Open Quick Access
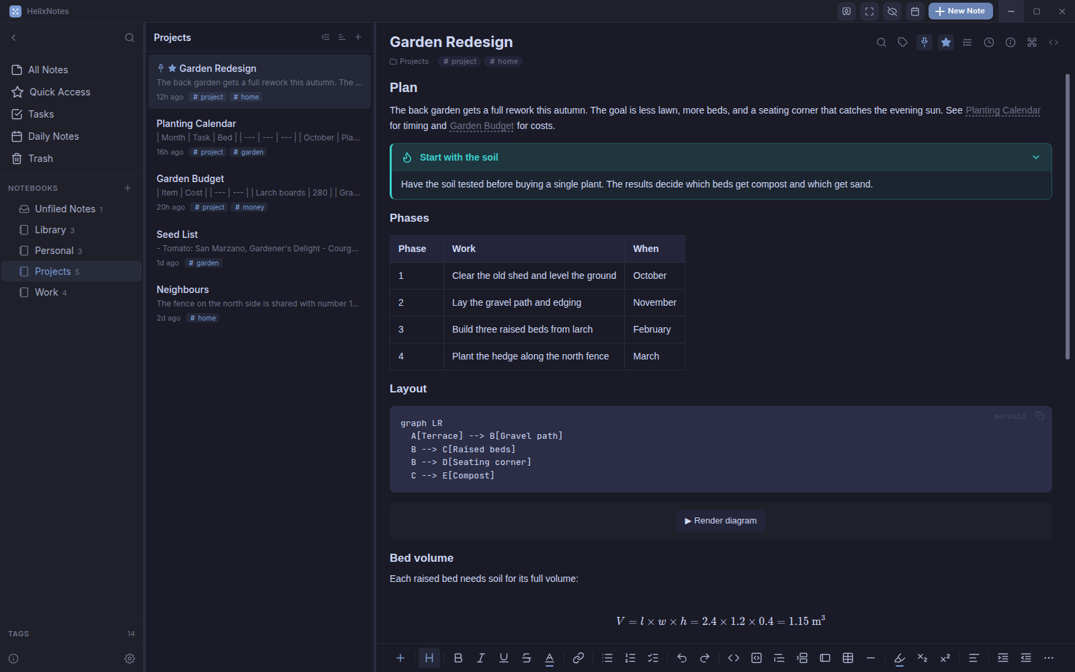1075x672 pixels. pos(71,92)
